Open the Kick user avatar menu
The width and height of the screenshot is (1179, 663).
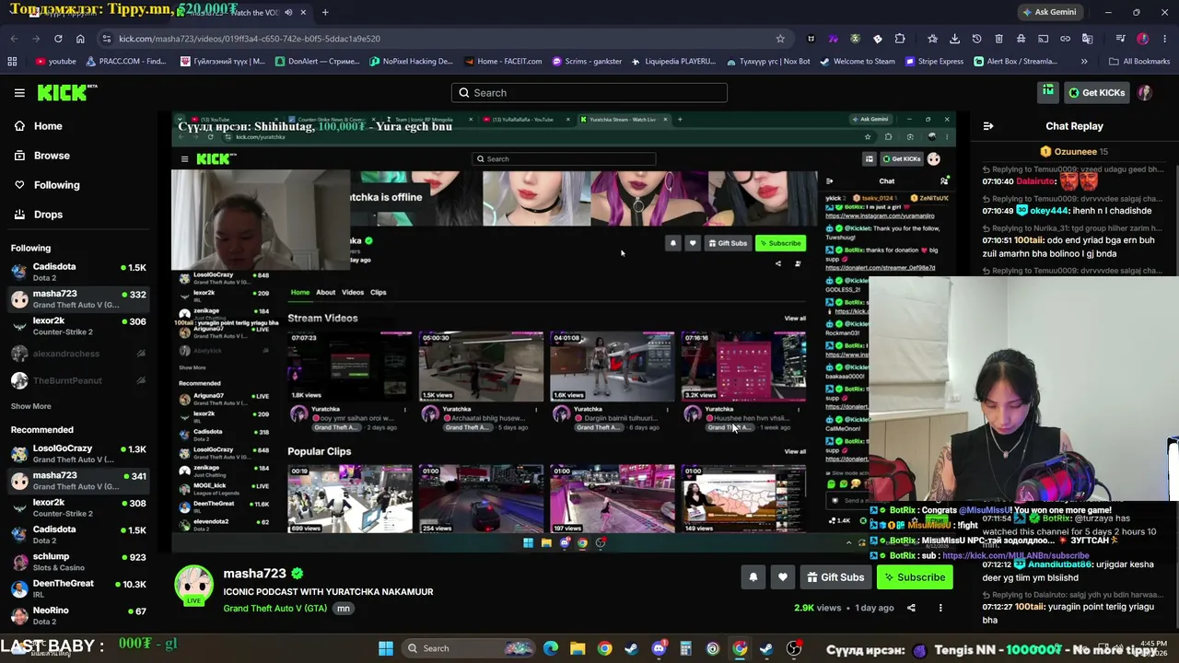click(1144, 93)
